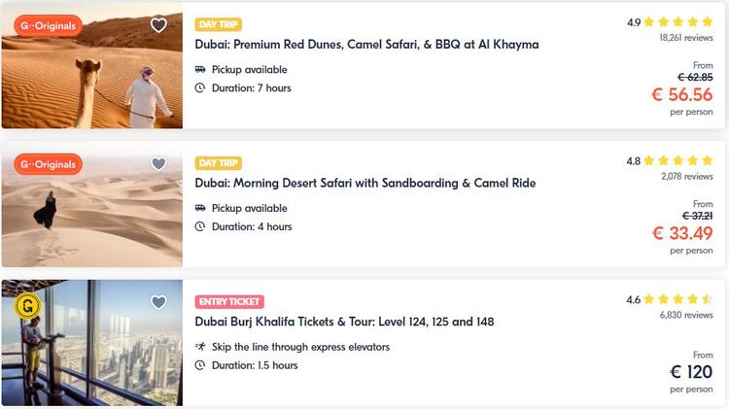Toggle wishlist heart on Morning Desert Safari
Screen dimensions: 729x409
[158, 163]
